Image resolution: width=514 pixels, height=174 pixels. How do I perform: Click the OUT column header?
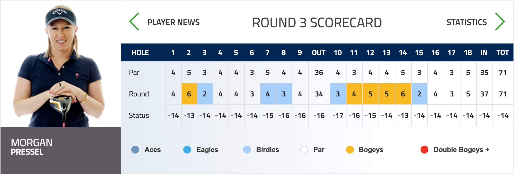tap(319, 53)
